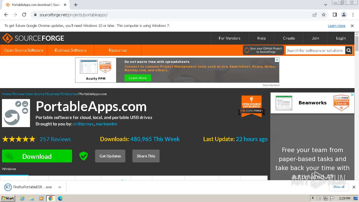Click the green shield security icon
This screenshot has height=202, width=359.
[83, 156]
